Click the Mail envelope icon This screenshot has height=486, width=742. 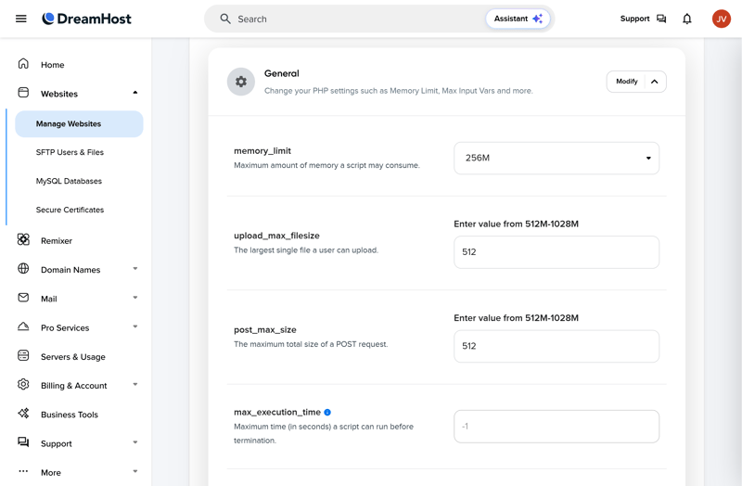23,298
